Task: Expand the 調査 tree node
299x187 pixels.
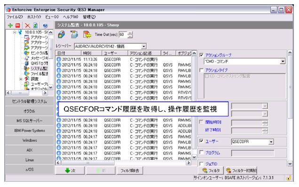Action: pos(21,79)
